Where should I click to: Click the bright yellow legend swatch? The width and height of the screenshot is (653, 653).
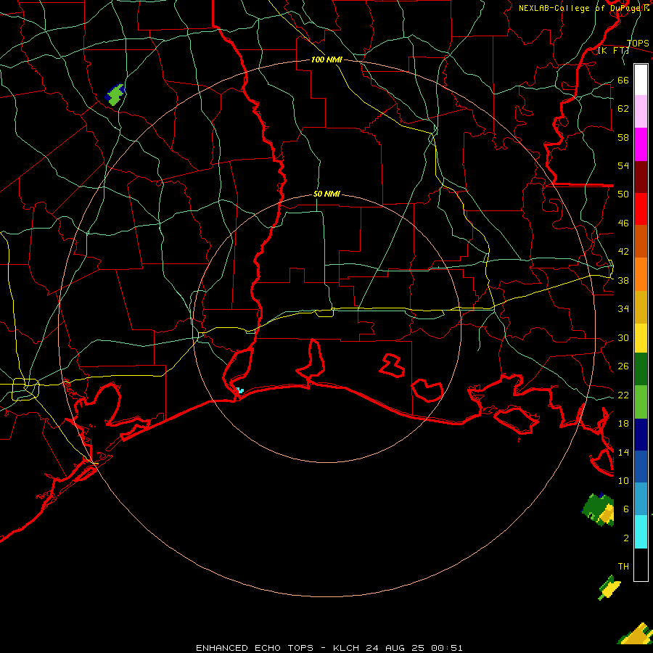tap(641, 338)
